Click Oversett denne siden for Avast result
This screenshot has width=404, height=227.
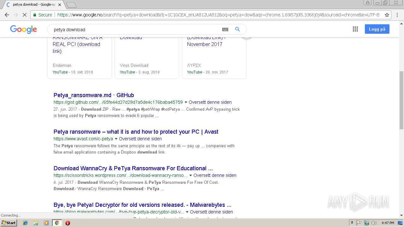pos(140,139)
